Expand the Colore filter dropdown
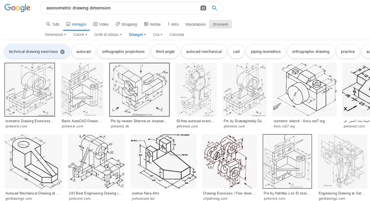 pyautogui.click(x=80, y=34)
